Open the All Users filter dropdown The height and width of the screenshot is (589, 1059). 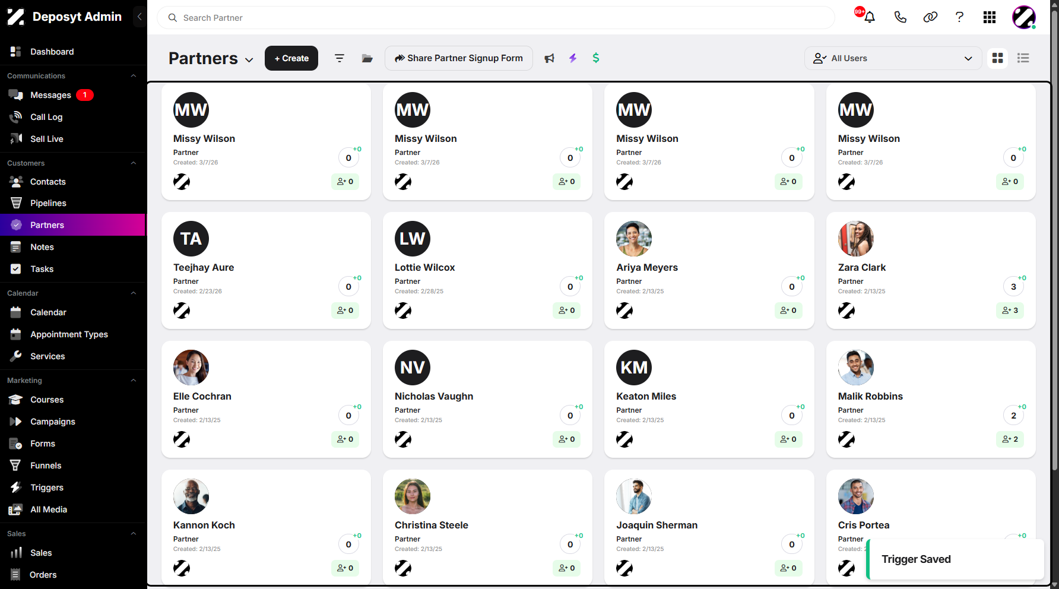click(893, 58)
